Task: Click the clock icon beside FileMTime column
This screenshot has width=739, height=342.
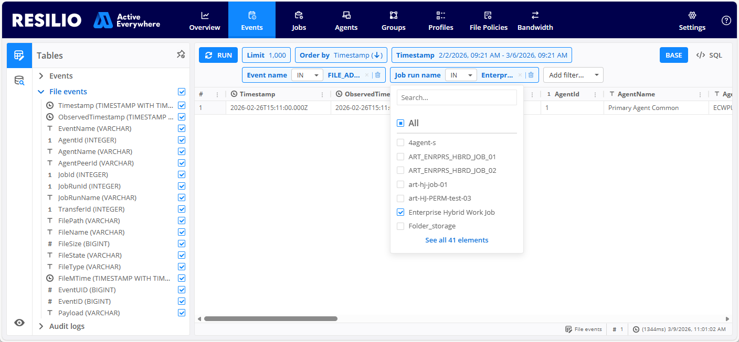Action: click(50, 278)
